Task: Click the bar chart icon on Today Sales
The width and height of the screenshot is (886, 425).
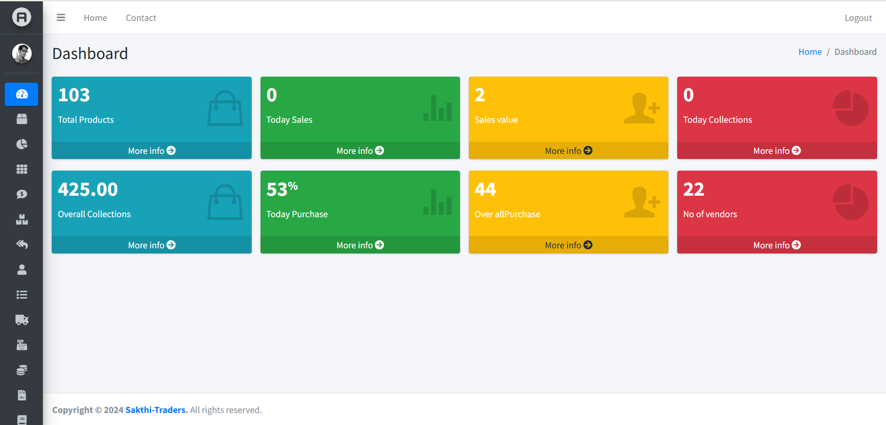Action: click(x=437, y=108)
